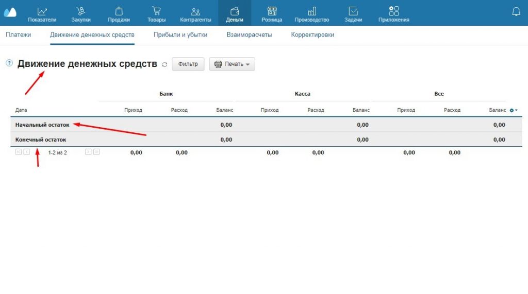Open notifications bell
This screenshot has height=294, width=528.
click(x=516, y=12)
